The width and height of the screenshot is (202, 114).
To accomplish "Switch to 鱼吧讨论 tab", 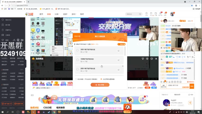I will coord(34,108).
